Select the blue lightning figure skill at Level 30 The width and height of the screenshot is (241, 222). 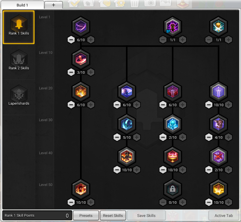click(173, 124)
